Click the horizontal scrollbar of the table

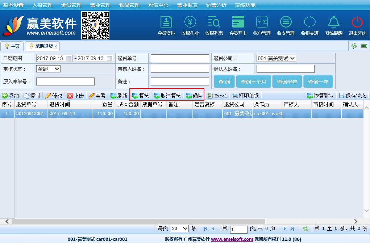click(145, 221)
